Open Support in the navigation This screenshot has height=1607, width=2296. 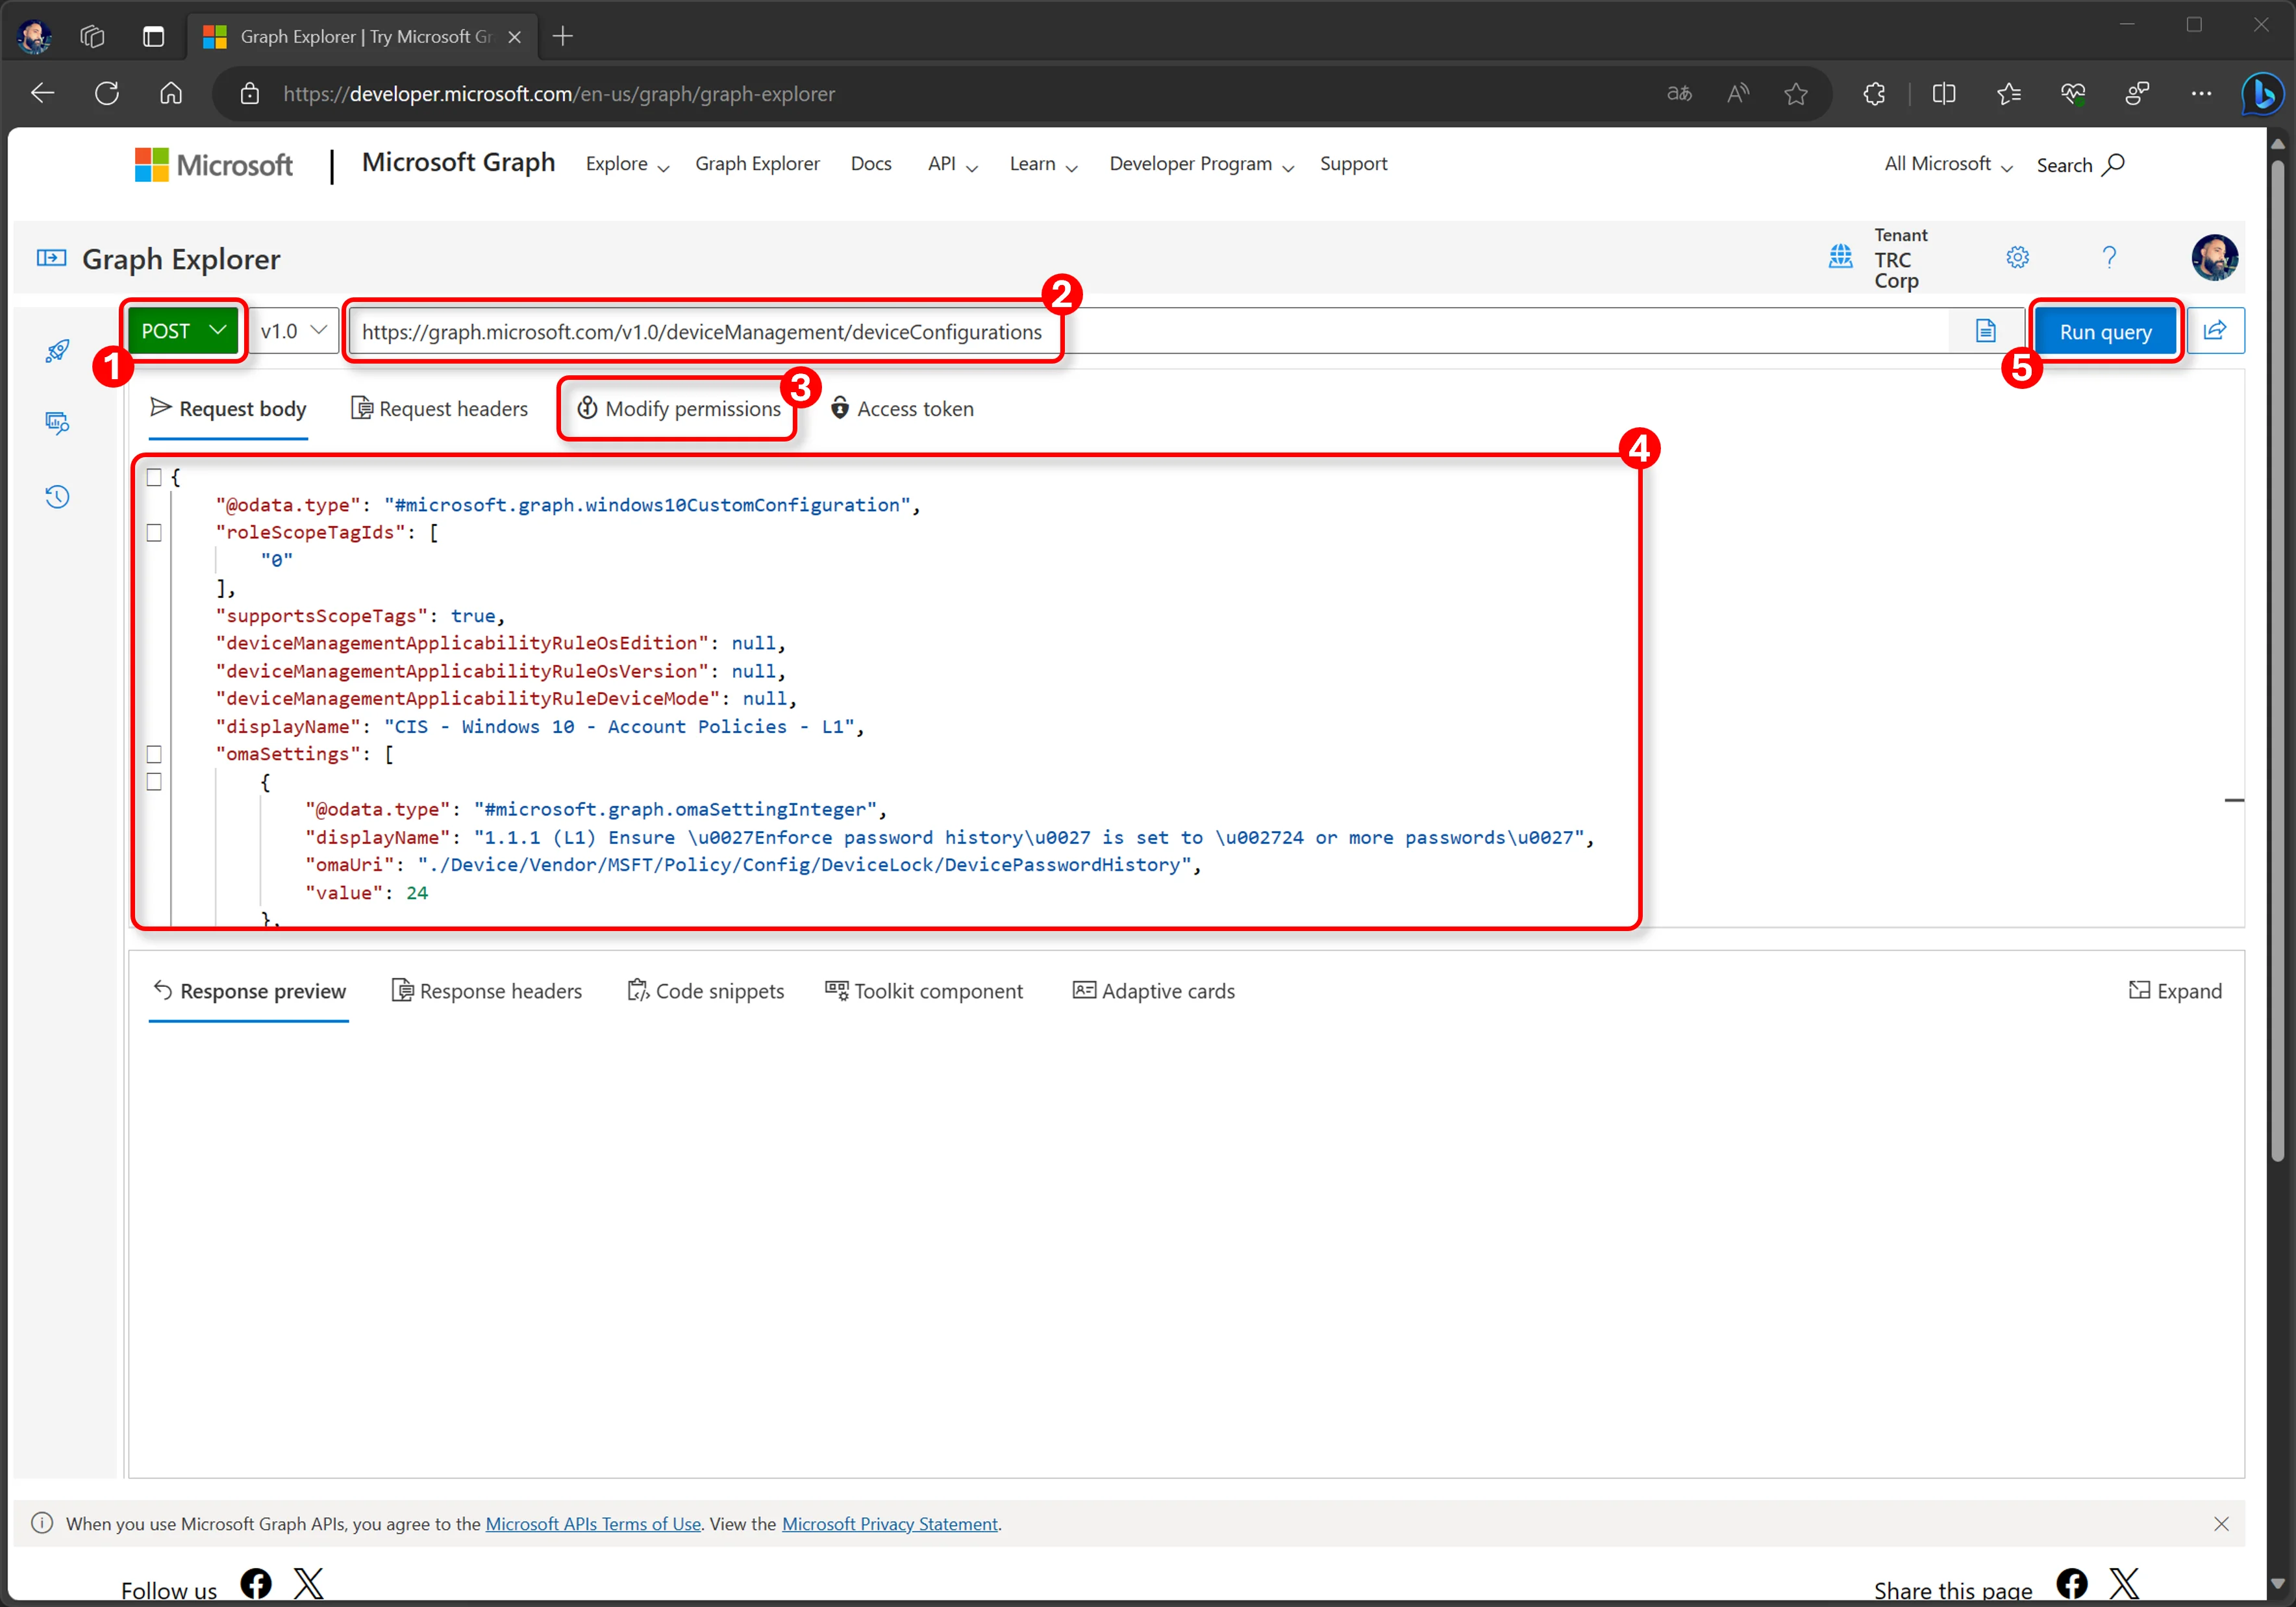tap(1353, 164)
